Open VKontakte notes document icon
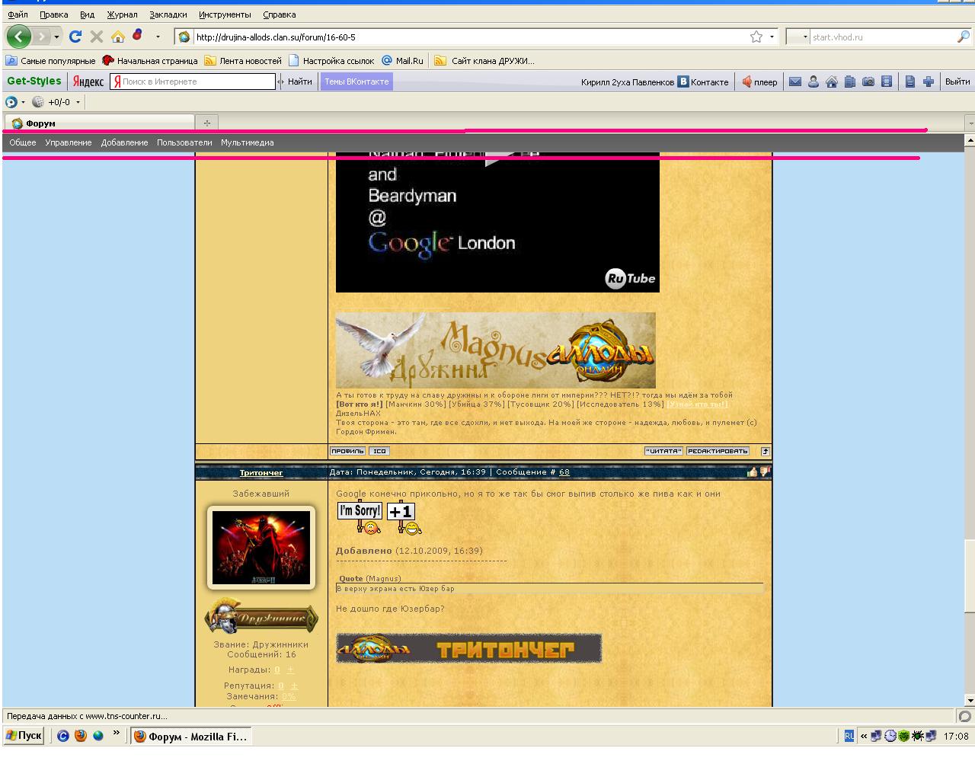The image size is (975, 780). point(910,82)
